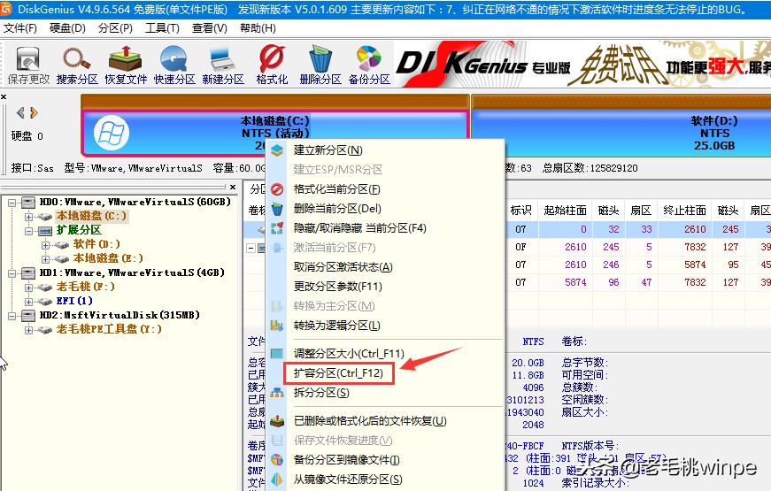Click the Format (格式化) toolbar icon
The height and width of the screenshot is (491, 771).
pos(272,65)
